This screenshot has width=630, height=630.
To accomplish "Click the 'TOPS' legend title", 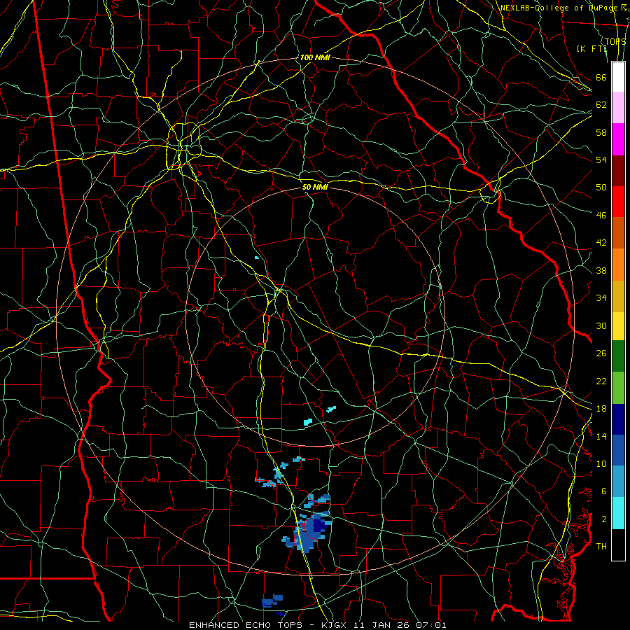I will click(x=615, y=41).
